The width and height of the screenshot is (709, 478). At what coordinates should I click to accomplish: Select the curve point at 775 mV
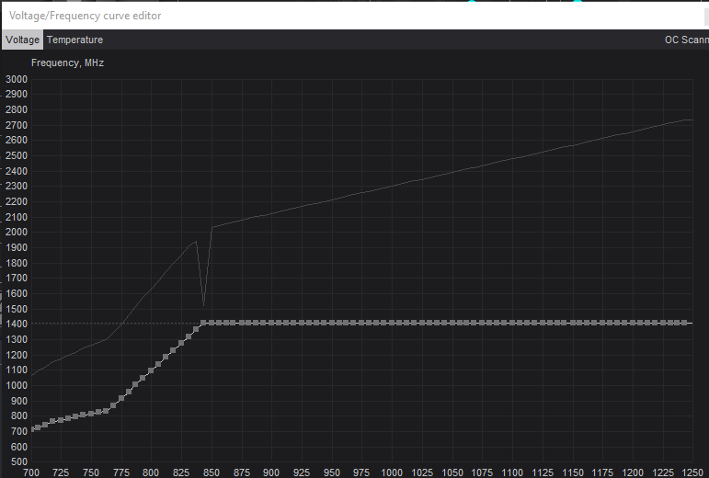(x=121, y=398)
